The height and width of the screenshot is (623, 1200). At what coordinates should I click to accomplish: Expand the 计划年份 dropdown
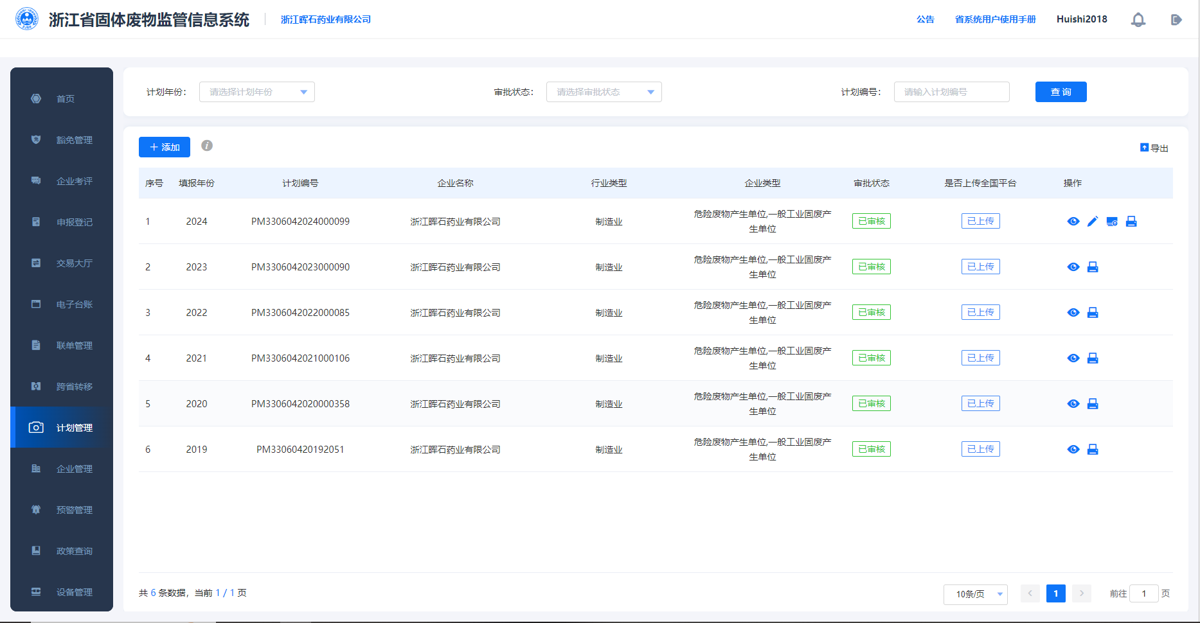[x=257, y=92]
